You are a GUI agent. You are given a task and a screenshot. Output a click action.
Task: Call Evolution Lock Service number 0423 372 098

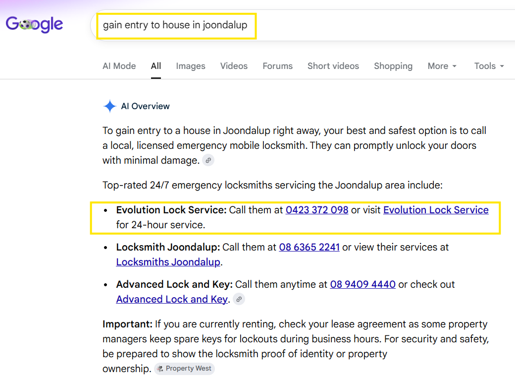coord(317,210)
